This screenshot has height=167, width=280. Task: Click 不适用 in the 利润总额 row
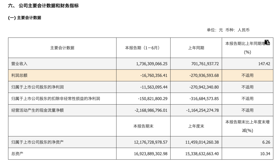[x=248, y=75]
